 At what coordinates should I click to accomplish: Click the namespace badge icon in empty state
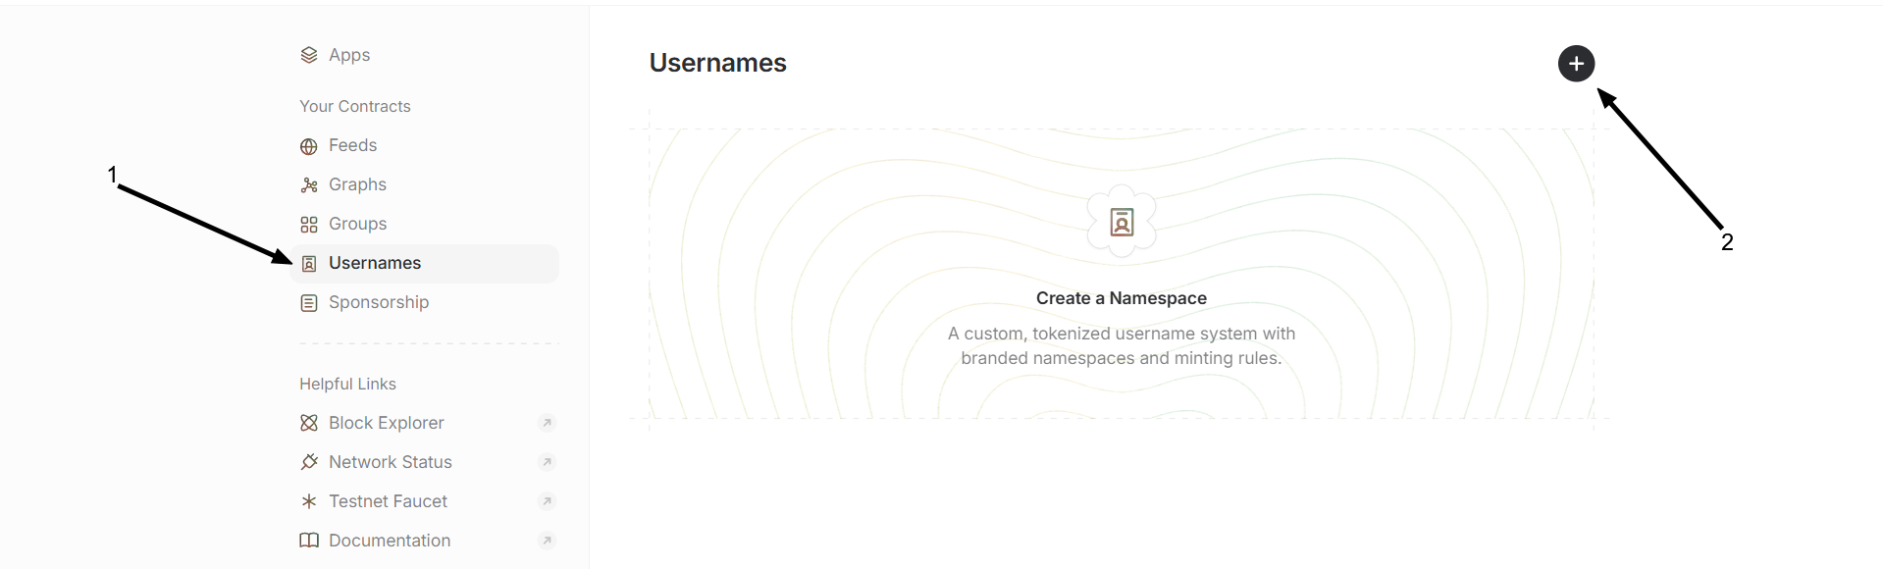point(1122,223)
